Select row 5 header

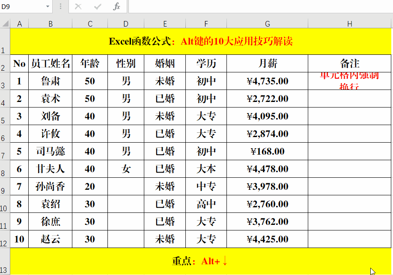click(5, 116)
